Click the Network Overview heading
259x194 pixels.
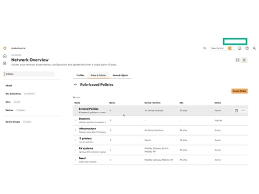coord(30,60)
